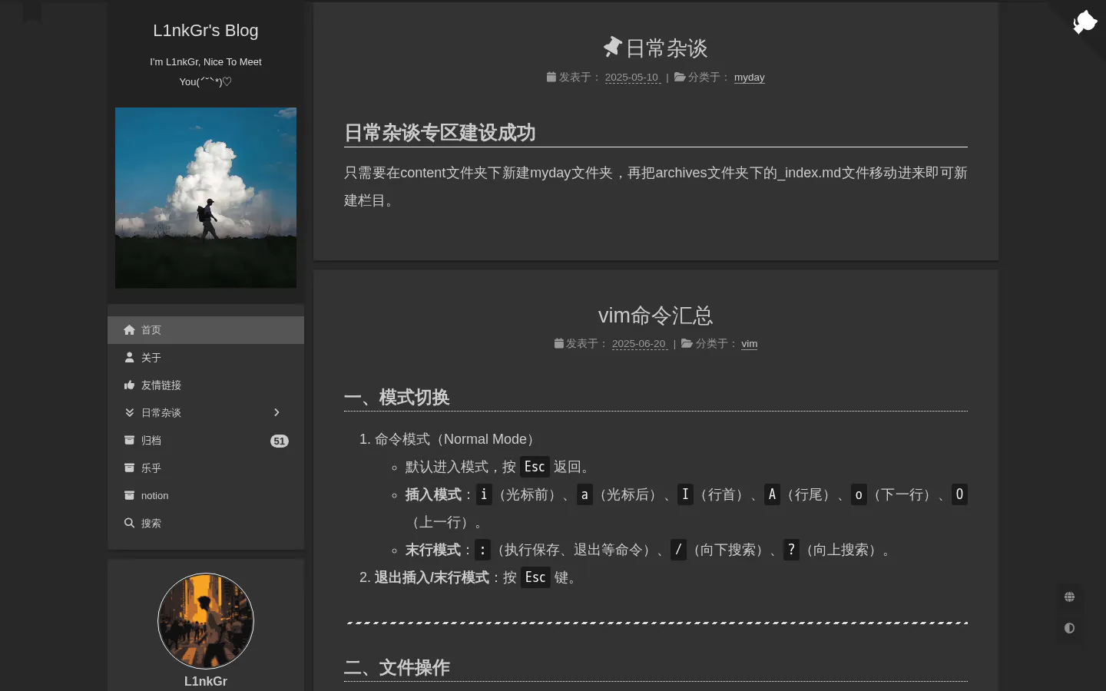Toggle the dark/light theme button

click(1069, 628)
